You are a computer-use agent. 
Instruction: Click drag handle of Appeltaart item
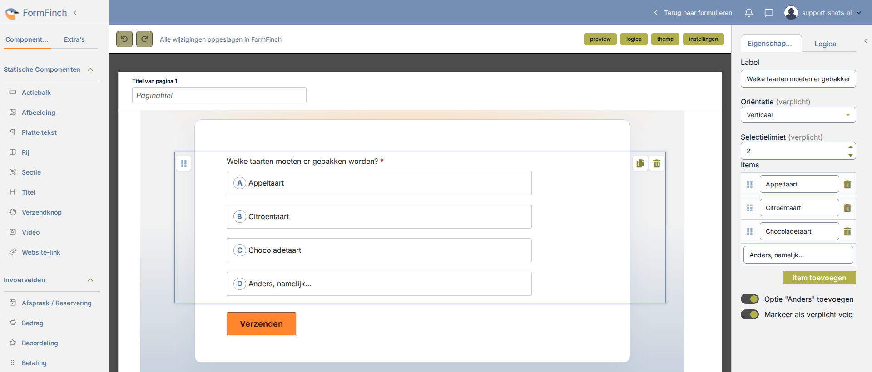coord(750,184)
